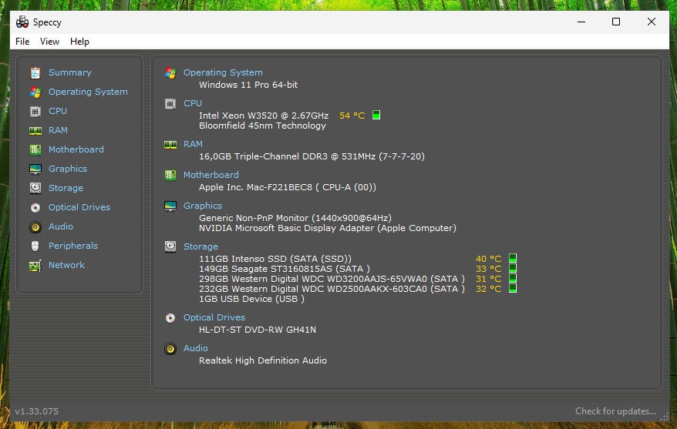Image resolution: width=677 pixels, height=429 pixels.
Task: Click temperature indicator for Seagate ST3160815AS
Action: point(513,268)
